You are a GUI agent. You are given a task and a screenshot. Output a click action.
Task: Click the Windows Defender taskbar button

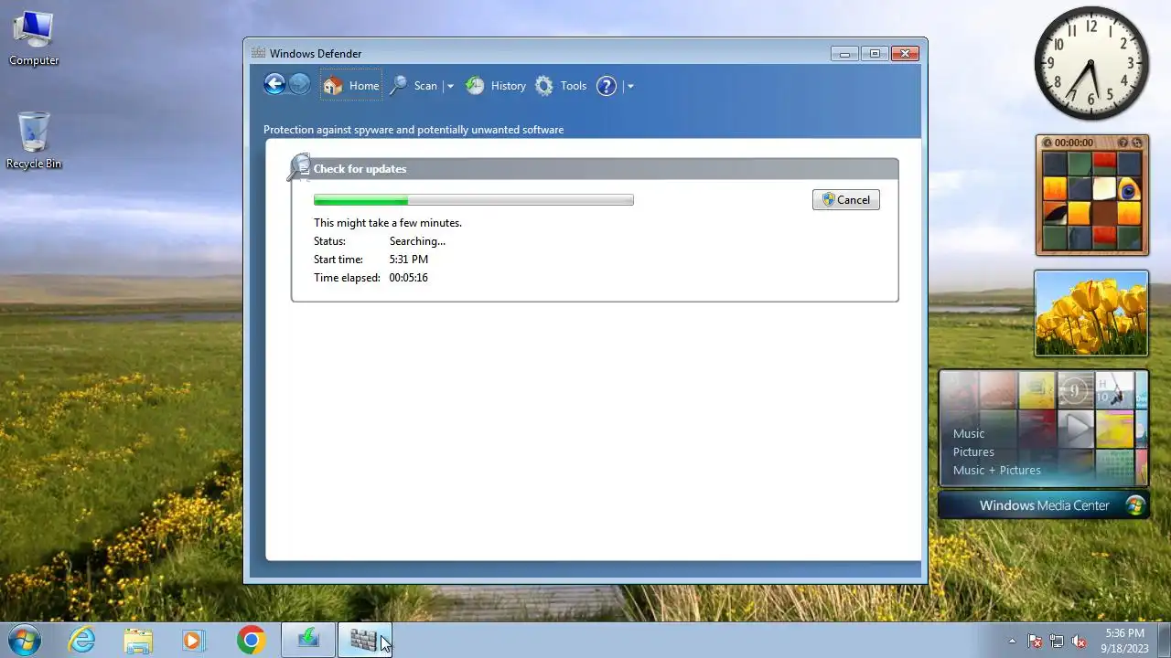364,640
